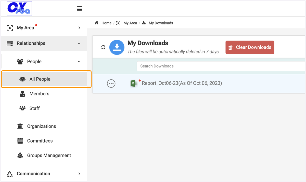Open the three-dot options for Report_Oct06-23
The image size is (306, 182).
click(111, 83)
